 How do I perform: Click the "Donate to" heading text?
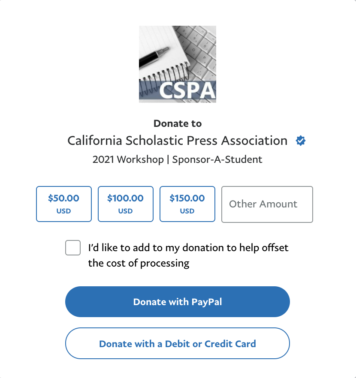178,123
